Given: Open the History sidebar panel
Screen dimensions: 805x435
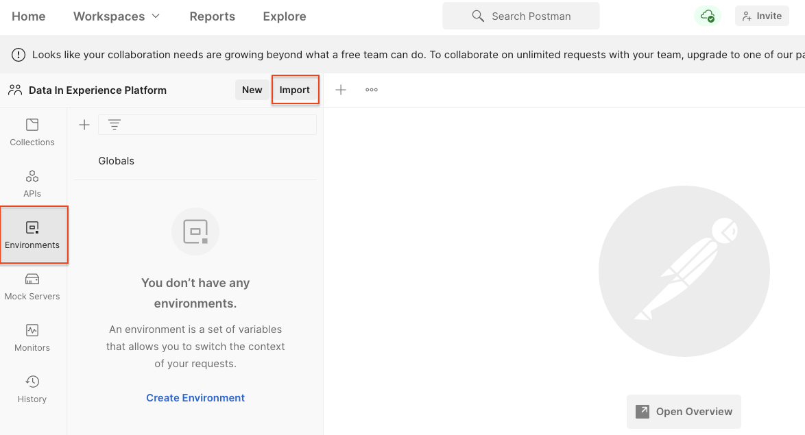Looking at the screenshot, I should 32,389.
